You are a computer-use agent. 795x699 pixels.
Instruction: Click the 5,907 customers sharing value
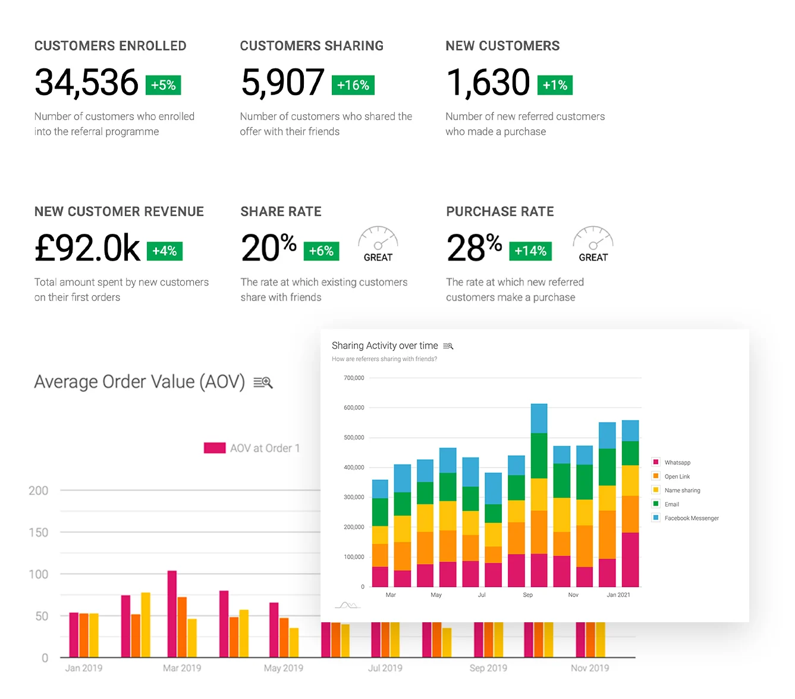(x=283, y=82)
